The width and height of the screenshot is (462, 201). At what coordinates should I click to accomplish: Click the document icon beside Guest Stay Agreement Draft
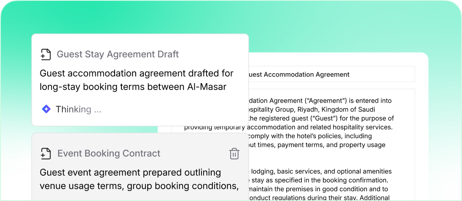click(46, 55)
